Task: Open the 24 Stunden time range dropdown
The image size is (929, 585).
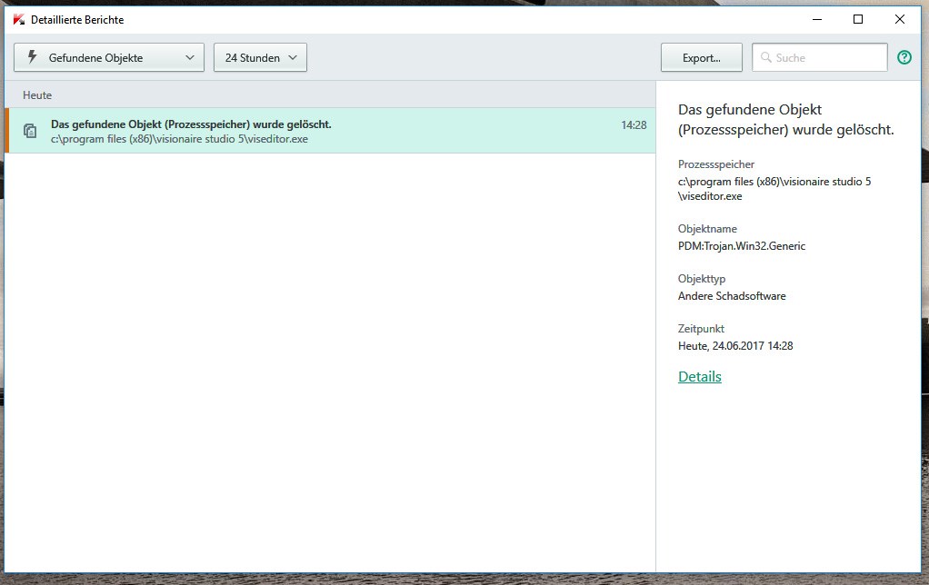Action: [260, 57]
